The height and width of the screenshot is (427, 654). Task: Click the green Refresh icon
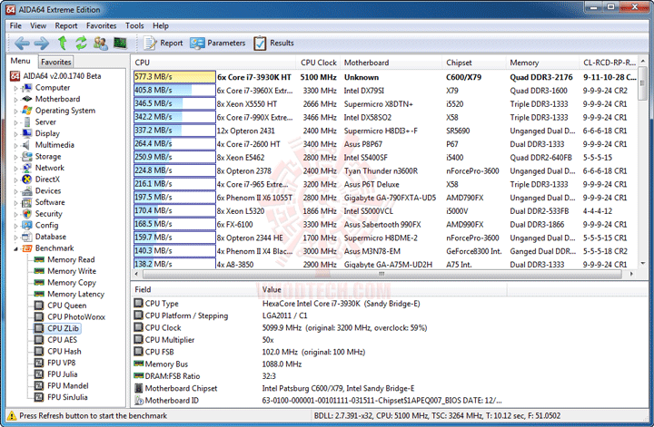coord(81,43)
